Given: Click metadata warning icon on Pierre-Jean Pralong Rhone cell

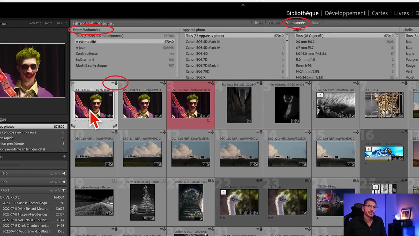Looking at the screenshot, I should point(115,181).
